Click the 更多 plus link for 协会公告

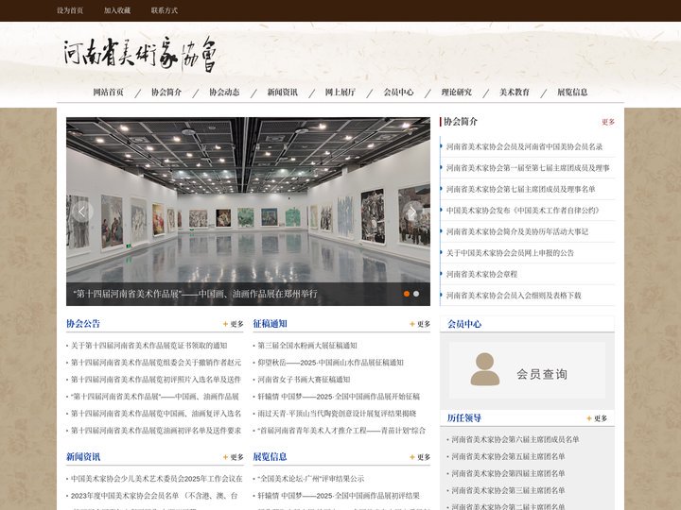[234, 324]
